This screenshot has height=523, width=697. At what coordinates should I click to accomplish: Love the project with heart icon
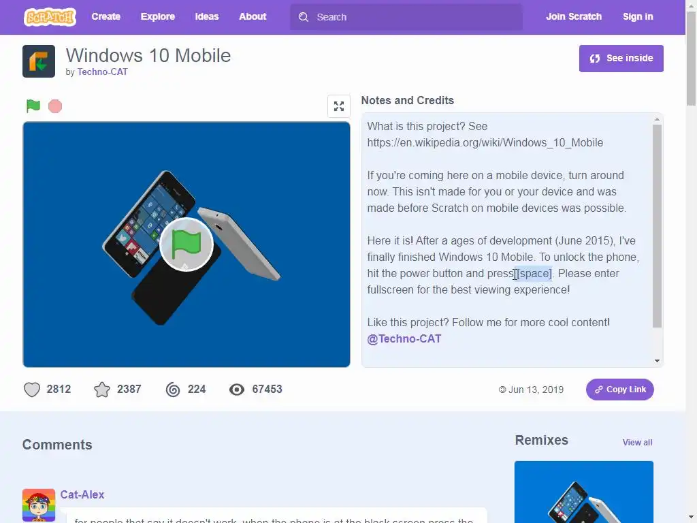click(32, 390)
